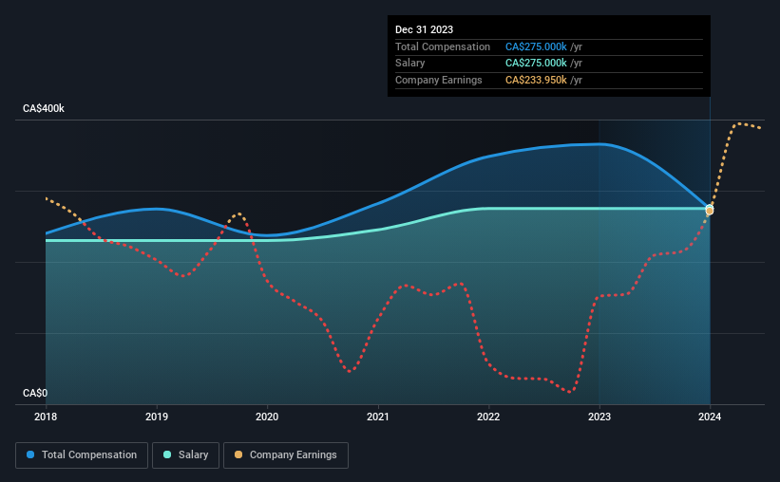Click the Salary tooltip row label
This screenshot has height=482, width=780.
(409, 64)
